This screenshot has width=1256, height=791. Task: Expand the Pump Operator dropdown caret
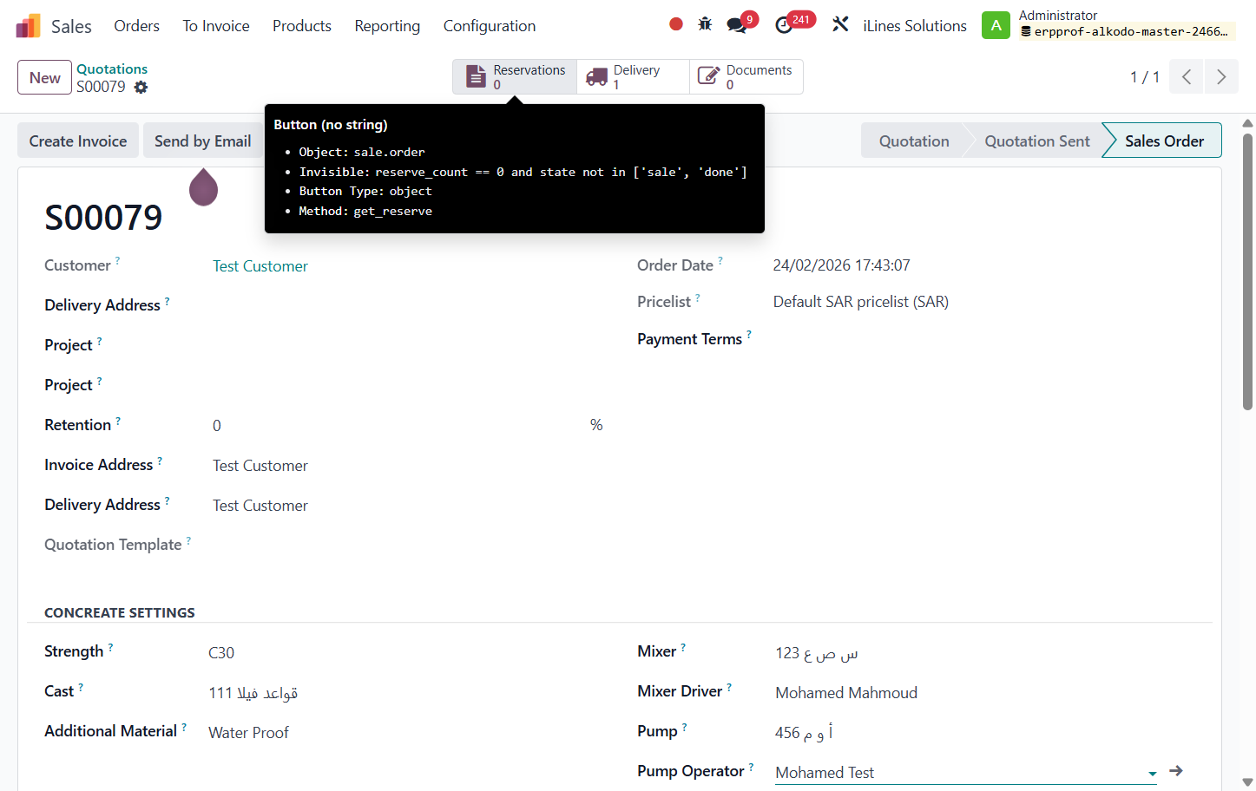(1152, 774)
